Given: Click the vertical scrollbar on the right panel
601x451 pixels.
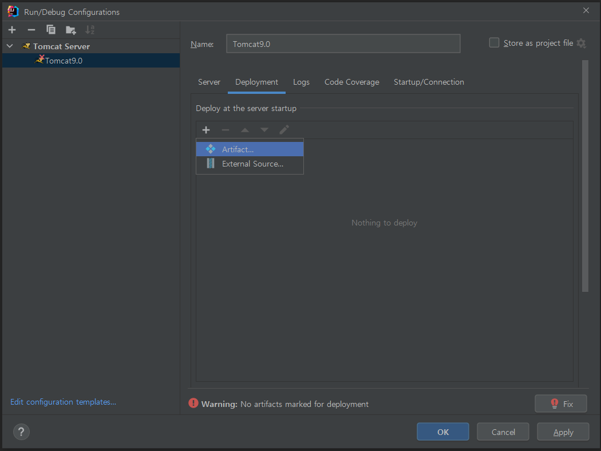Looking at the screenshot, I should pos(585,176).
